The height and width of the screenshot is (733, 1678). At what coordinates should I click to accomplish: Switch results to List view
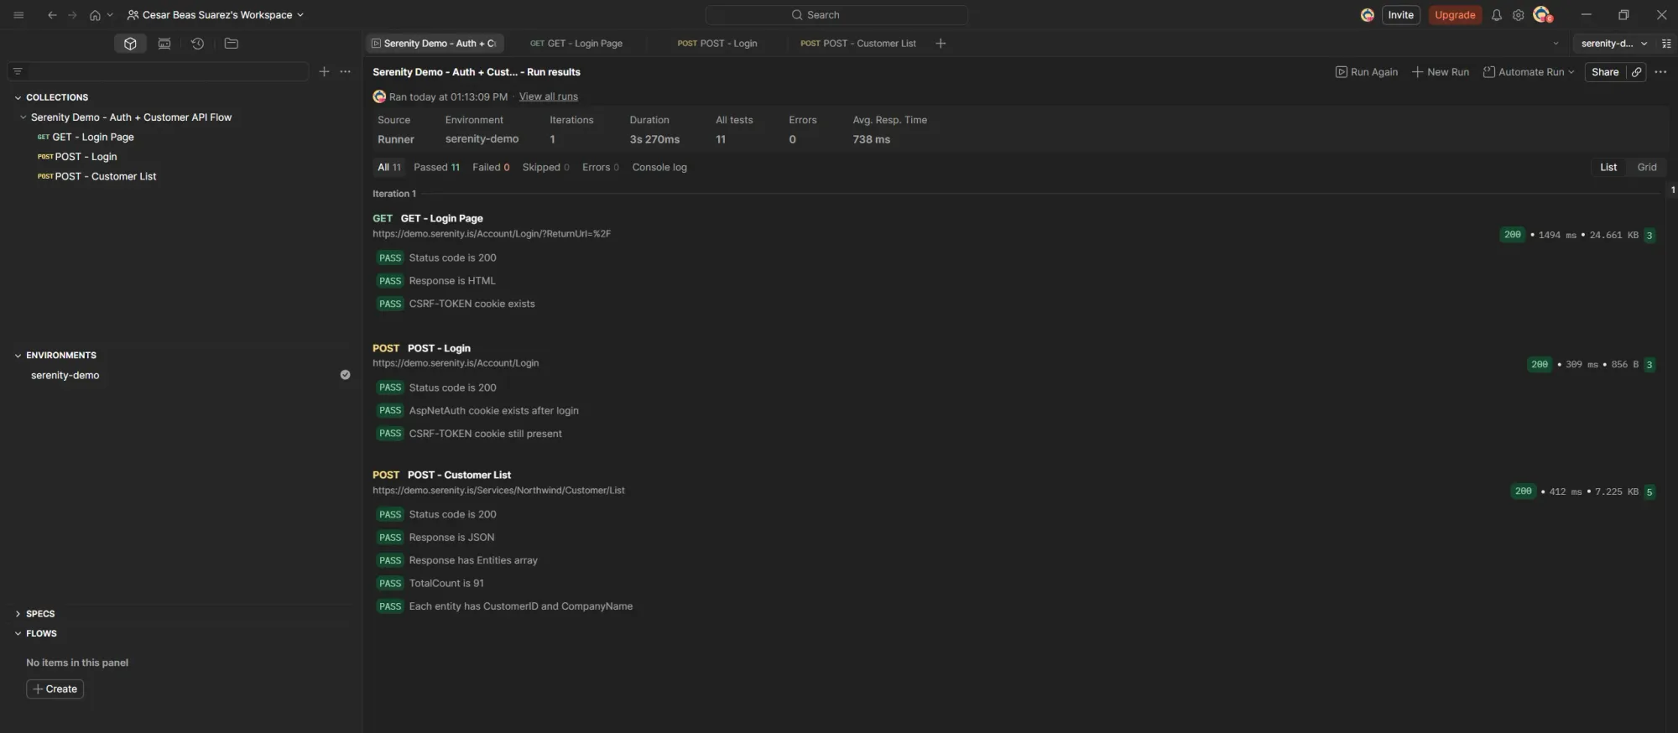click(1608, 167)
